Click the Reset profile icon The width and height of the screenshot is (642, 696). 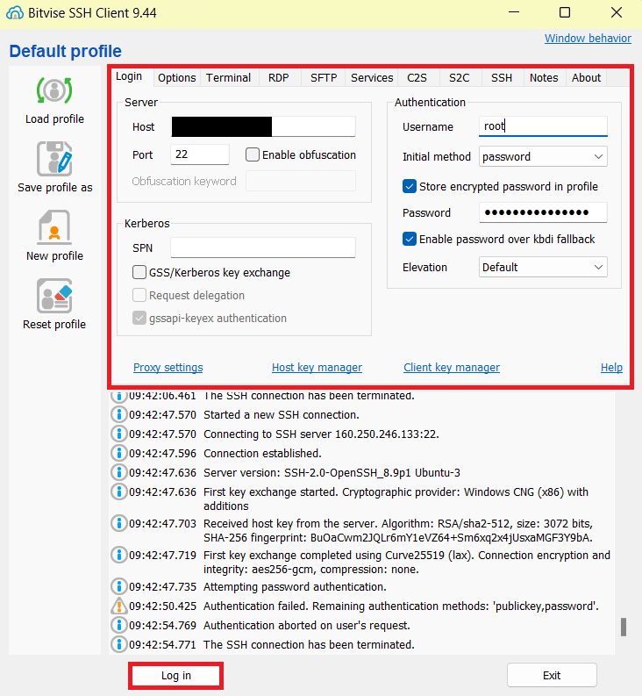[x=54, y=297]
